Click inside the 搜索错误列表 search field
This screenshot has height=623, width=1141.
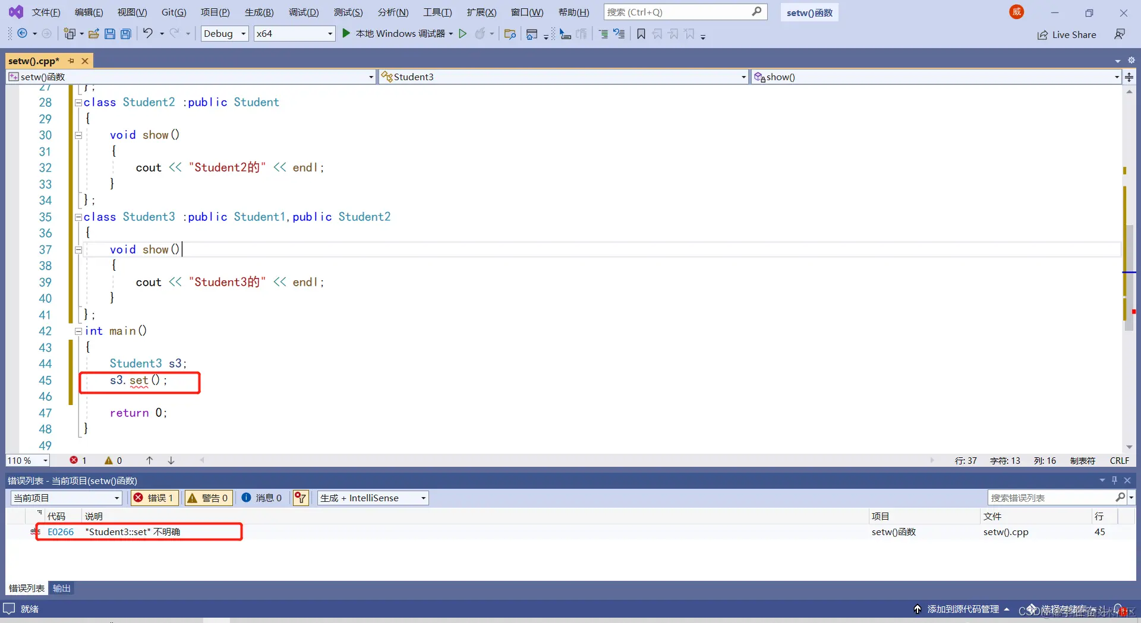[x=1051, y=498]
